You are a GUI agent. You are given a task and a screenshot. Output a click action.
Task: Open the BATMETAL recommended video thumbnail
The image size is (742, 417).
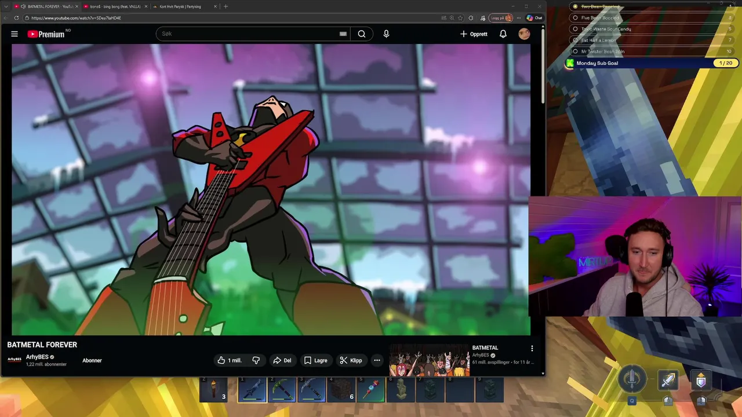pos(430,360)
